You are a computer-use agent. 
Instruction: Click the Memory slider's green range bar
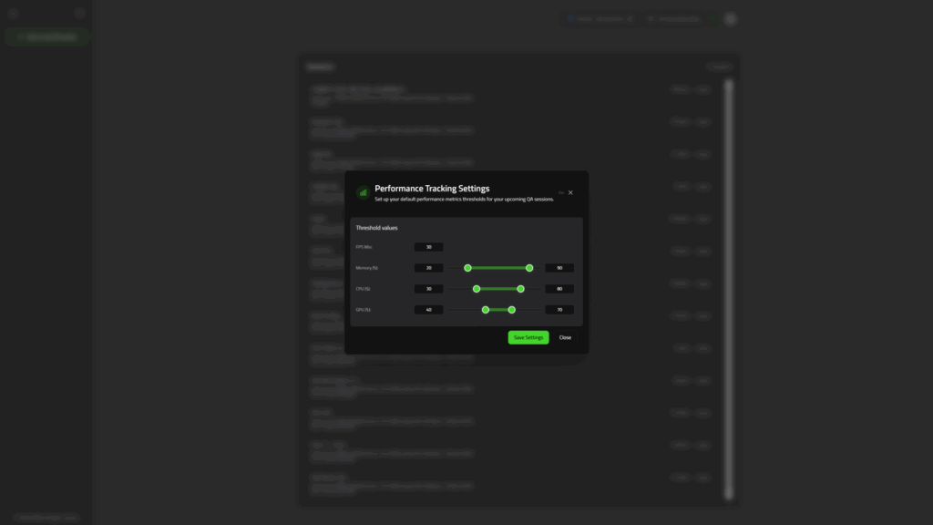[498, 268]
